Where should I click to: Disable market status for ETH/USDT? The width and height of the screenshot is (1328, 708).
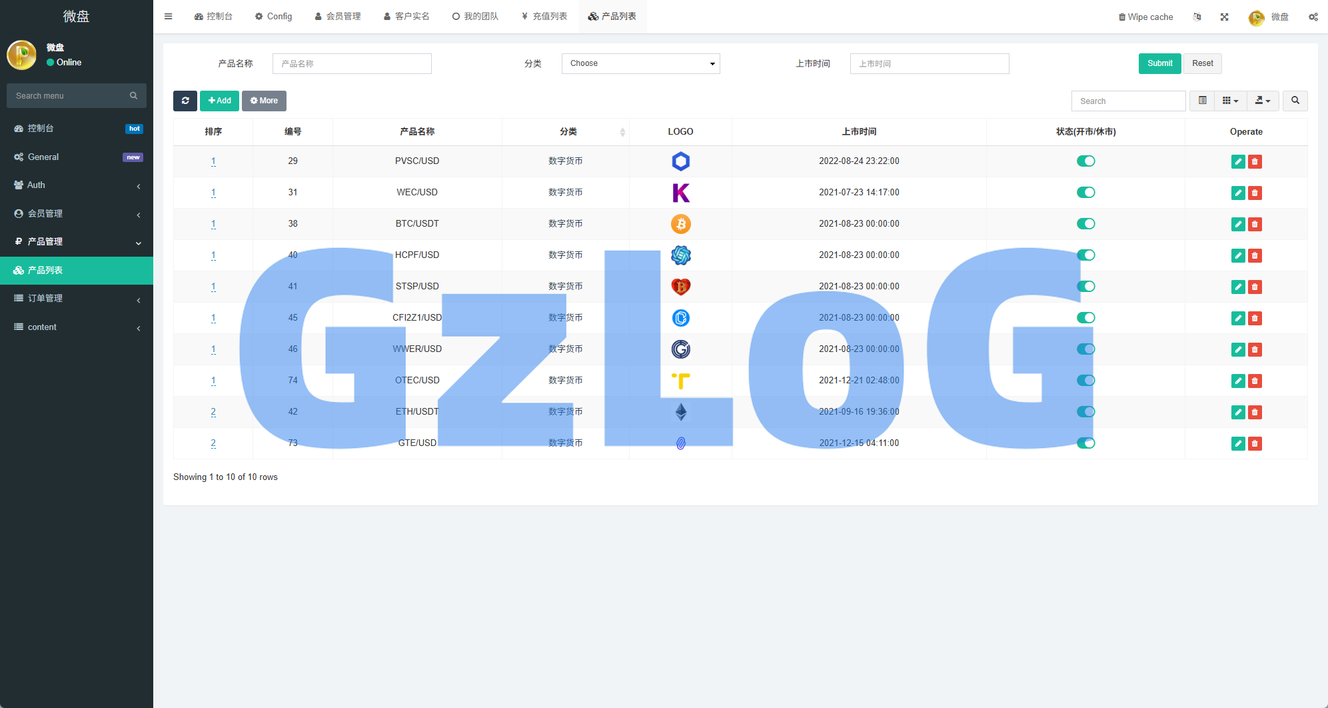(x=1085, y=412)
